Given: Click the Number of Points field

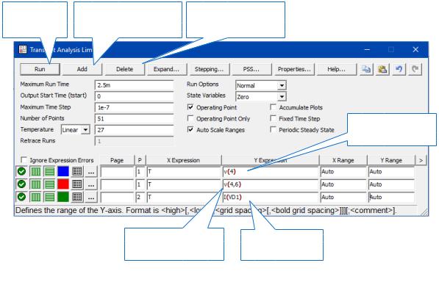Looking at the screenshot, I should tap(135, 118).
